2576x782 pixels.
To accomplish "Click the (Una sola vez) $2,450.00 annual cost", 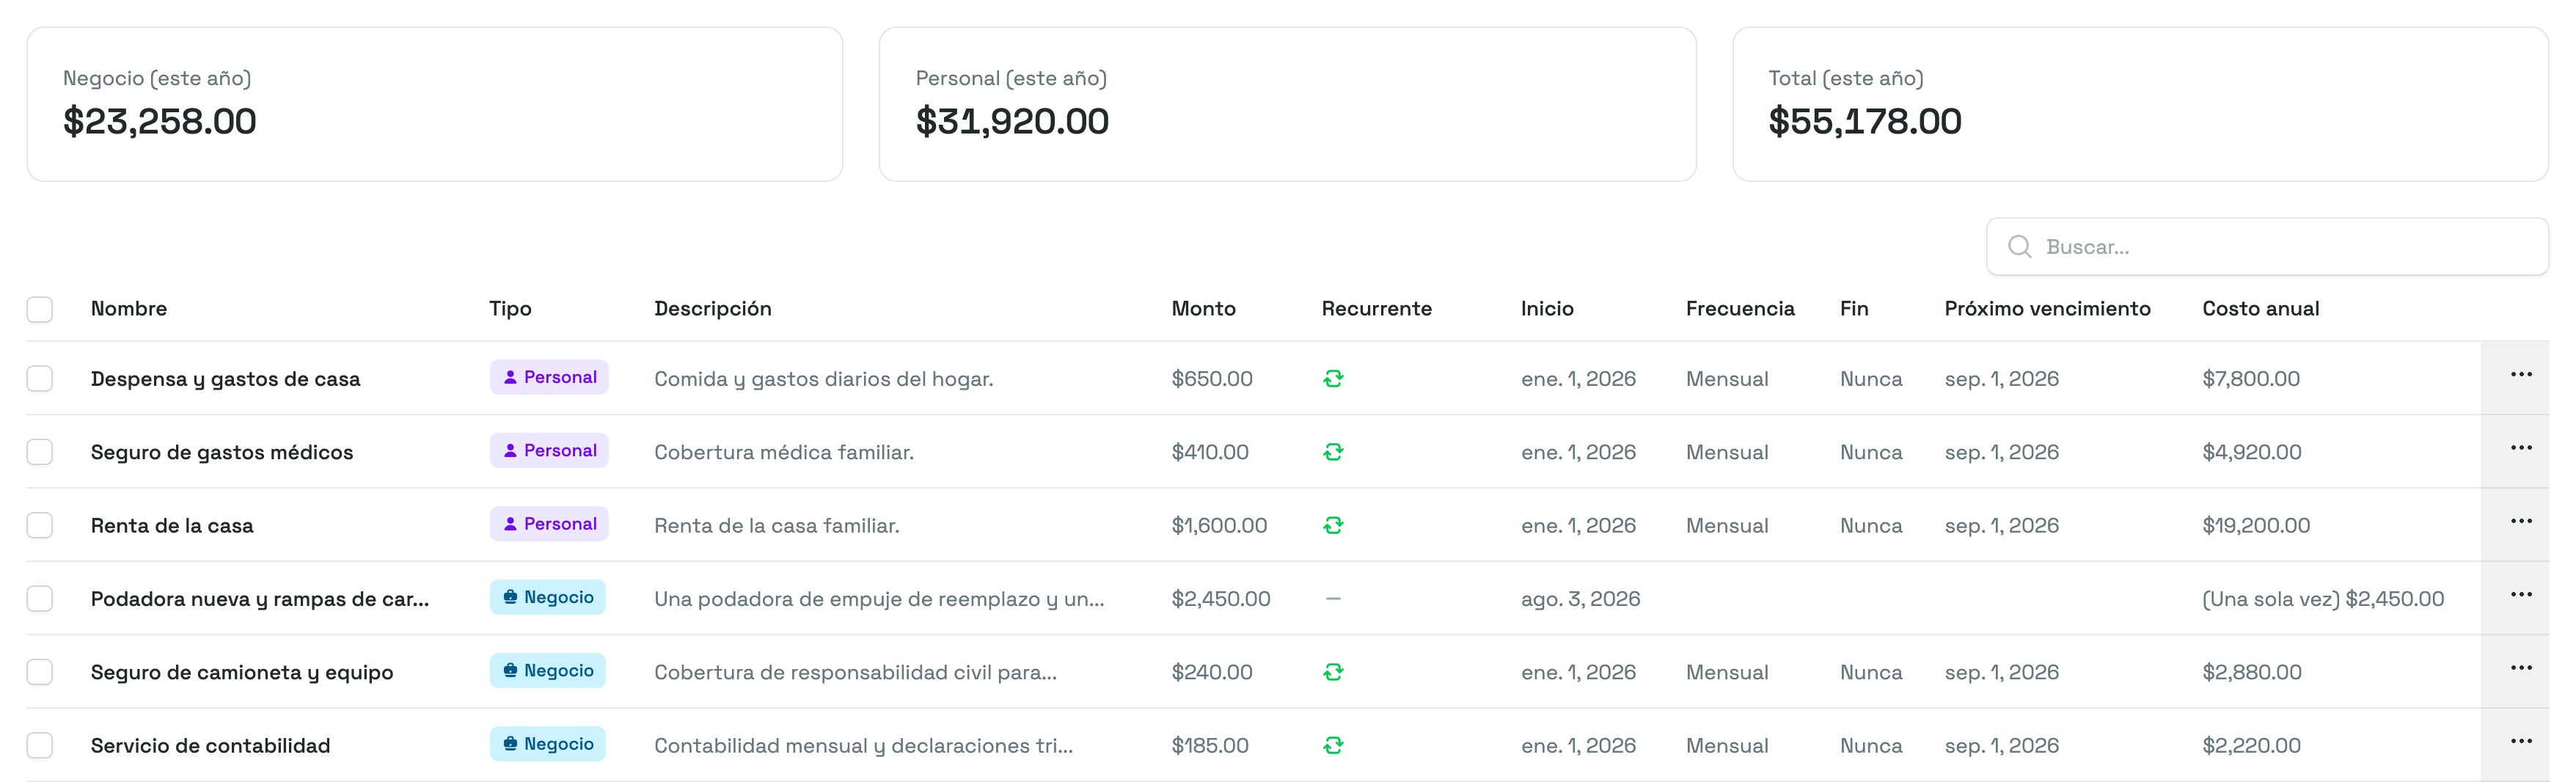I will [x=2323, y=599].
